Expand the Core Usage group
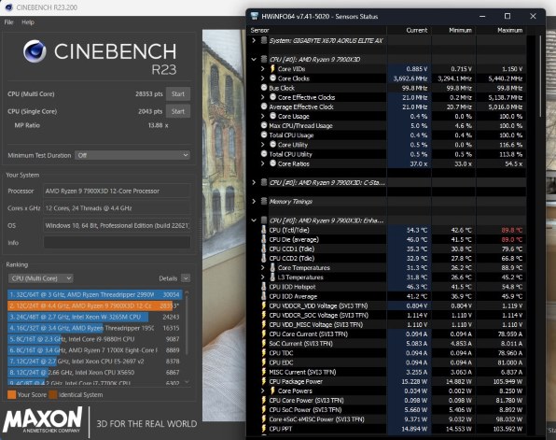 tap(263, 116)
